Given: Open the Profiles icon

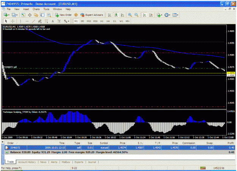Looking at the screenshot, I should 14,15.
